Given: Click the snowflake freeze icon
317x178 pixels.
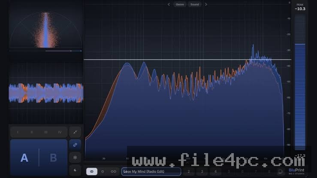Looking at the screenshot, I should [x=75, y=157].
